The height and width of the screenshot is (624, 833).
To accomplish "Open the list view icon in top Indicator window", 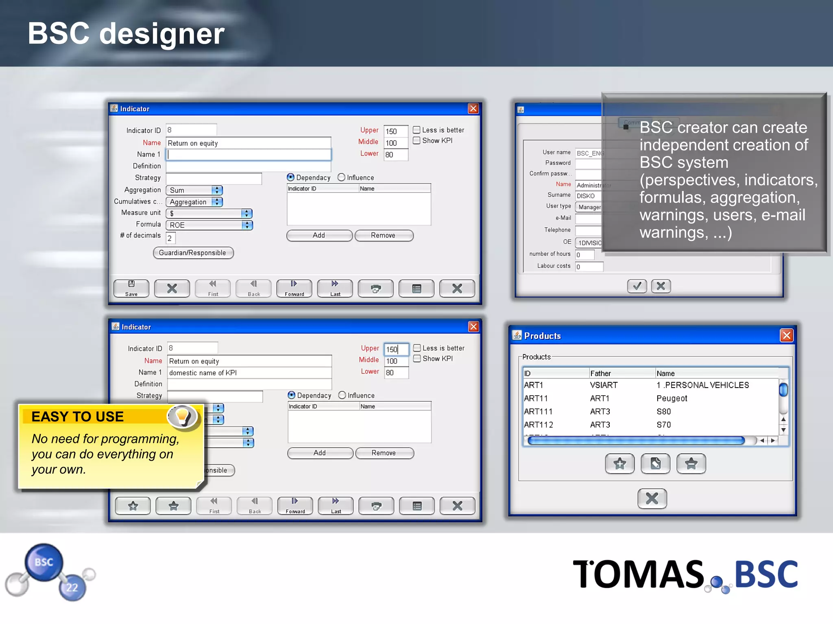I will [416, 288].
